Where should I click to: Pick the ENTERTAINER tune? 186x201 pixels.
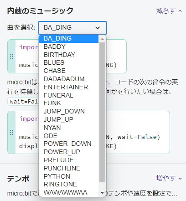pyautogui.click(x=68, y=87)
